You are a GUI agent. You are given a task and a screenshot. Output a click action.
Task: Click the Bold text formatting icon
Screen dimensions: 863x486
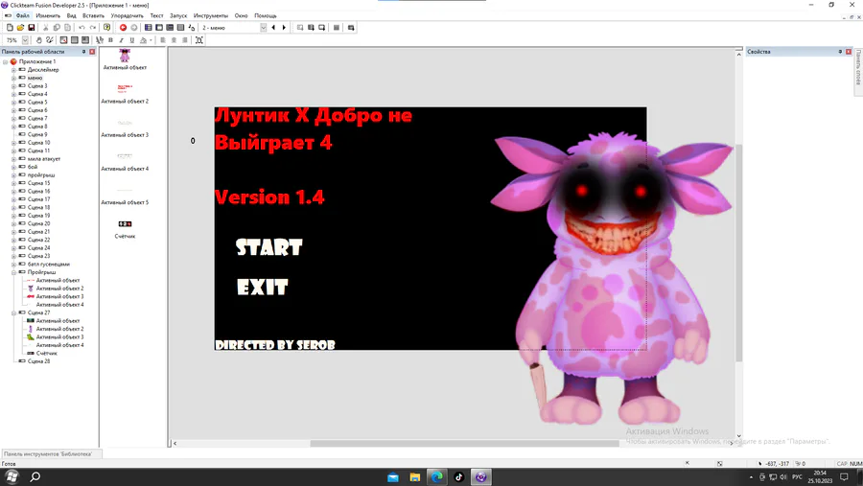110,40
